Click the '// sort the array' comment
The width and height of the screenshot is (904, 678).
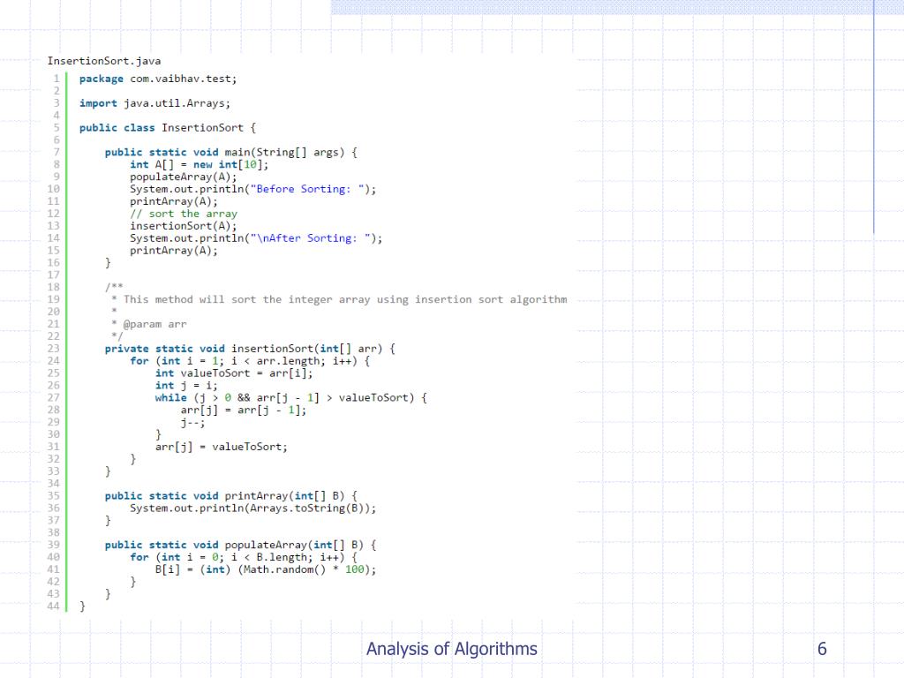(184, 214)
